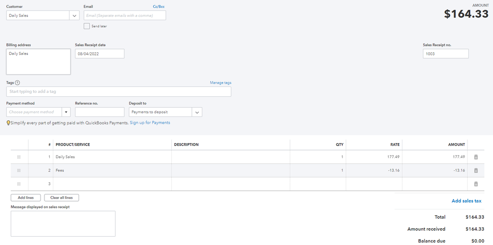This screenshot has height=245, width=493.
Task: Click the Balance due $0.00 value
Action: tap(478, 241)
